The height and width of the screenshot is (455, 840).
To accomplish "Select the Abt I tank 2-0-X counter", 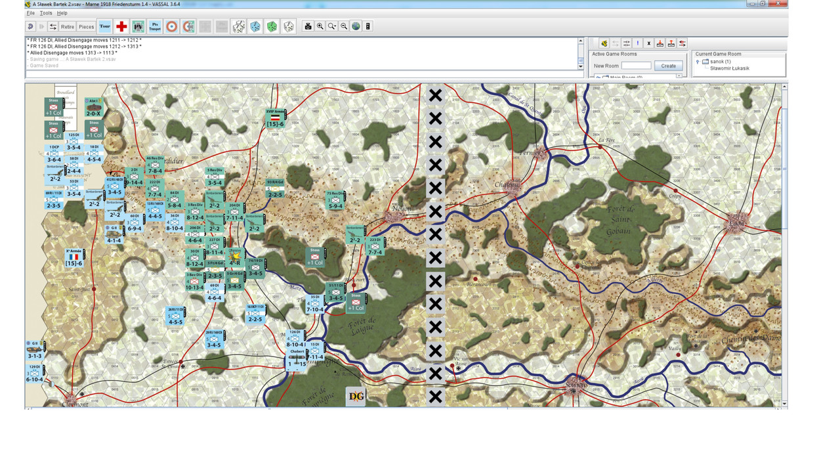I will 93,108.
